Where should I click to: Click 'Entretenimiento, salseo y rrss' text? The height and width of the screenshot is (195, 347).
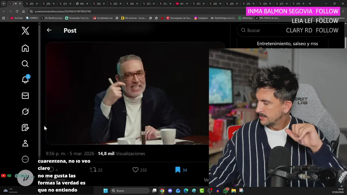287,44
